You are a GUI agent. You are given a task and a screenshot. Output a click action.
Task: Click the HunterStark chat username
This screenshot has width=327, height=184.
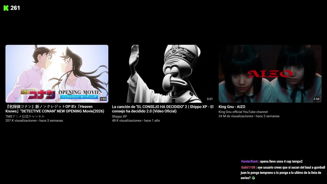pos(249,162)
